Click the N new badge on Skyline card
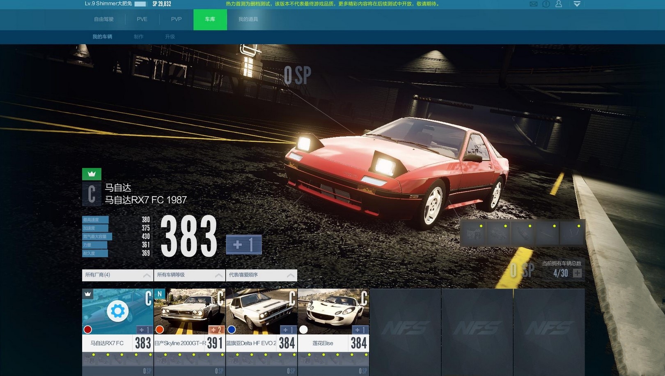665x376 pixels. (x=159, y=294)
